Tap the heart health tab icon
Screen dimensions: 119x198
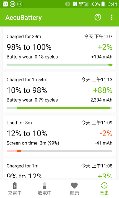pyautogui.click(x=74, y=186)
